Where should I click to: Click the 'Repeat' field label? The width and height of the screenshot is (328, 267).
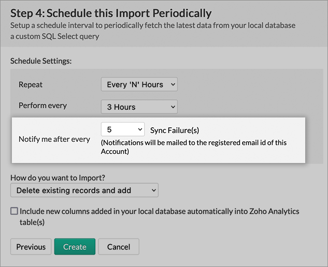point(31,84)
